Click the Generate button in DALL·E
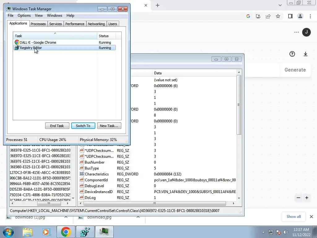This screenshot has width=317, height=238. (x=295, y=70)
